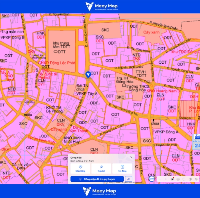Open the planning layer opacity icon
The image size is (200, 198).
[x=190, y=179]
